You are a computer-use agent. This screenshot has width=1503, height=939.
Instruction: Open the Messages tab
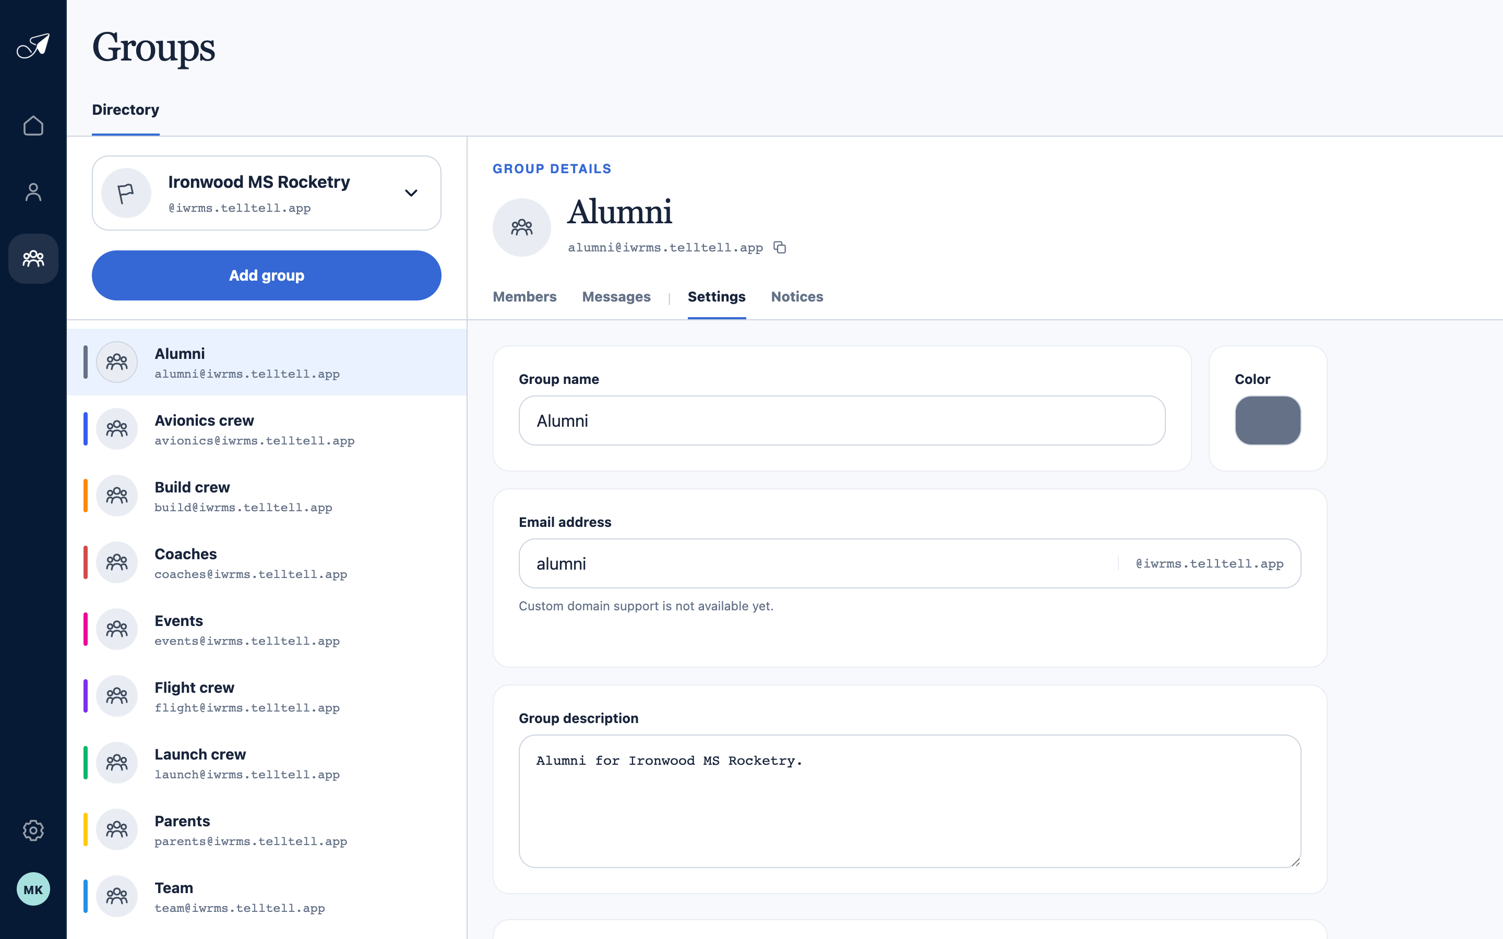coord(616,297)
